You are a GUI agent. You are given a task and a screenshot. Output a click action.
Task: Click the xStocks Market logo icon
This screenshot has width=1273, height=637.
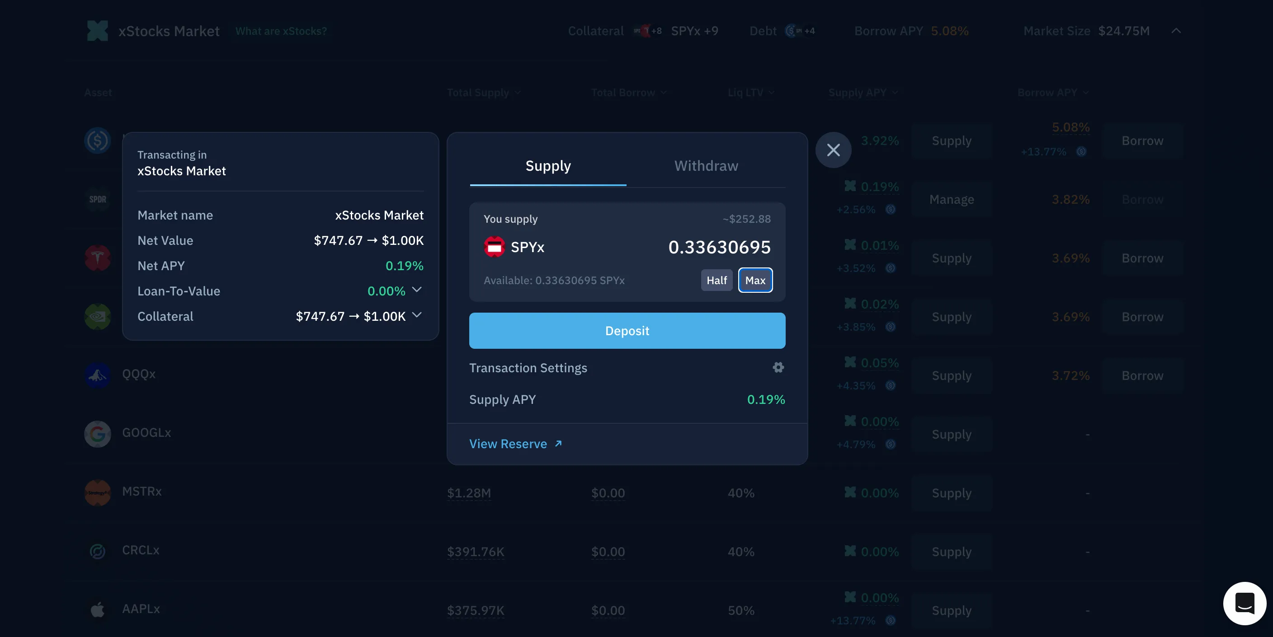(97, 31)
